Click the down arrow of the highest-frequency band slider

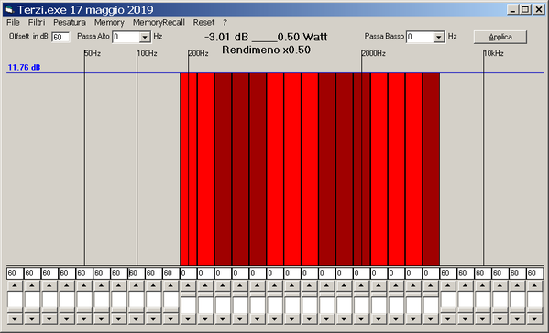(534, 319)
